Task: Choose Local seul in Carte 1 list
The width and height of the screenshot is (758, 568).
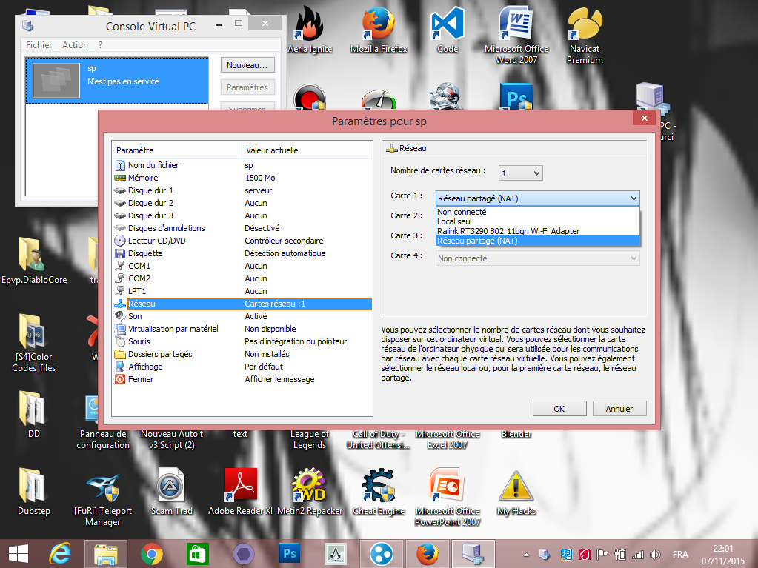Action: pyautogui.click(x=537, y=221)
